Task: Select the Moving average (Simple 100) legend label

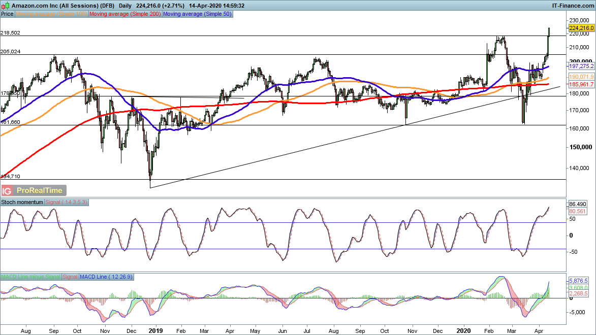Action: pos(51,14)
